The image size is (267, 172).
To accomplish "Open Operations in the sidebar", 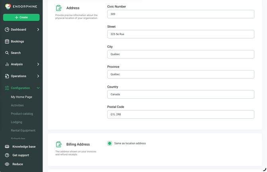I will [19, 76].
